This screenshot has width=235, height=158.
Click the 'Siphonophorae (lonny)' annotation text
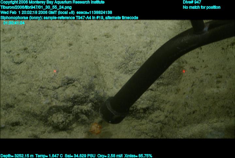(x=22, y=18)
